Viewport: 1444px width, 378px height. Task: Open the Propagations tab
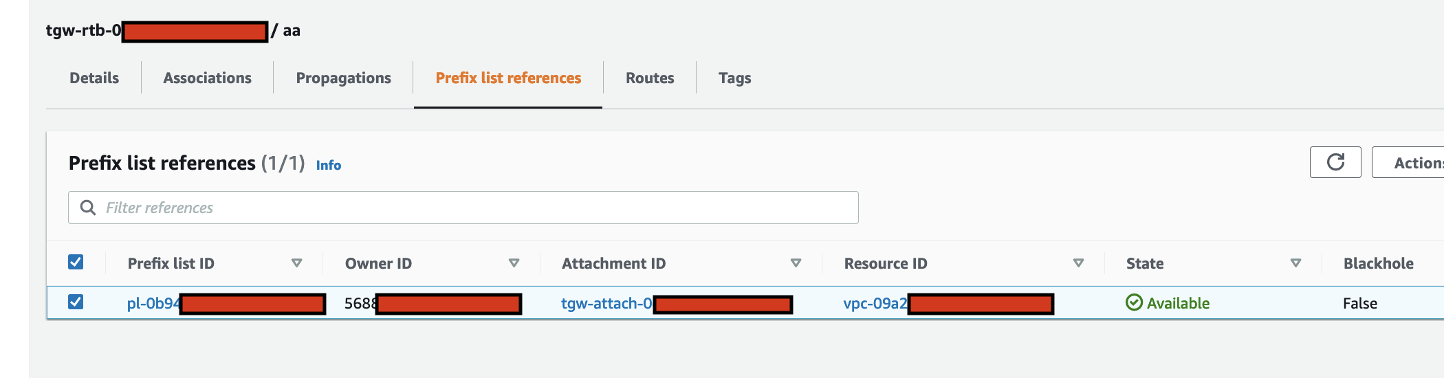click(344, 78)
